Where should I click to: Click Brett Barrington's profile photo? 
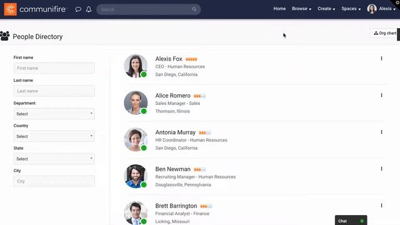point(136,212)
